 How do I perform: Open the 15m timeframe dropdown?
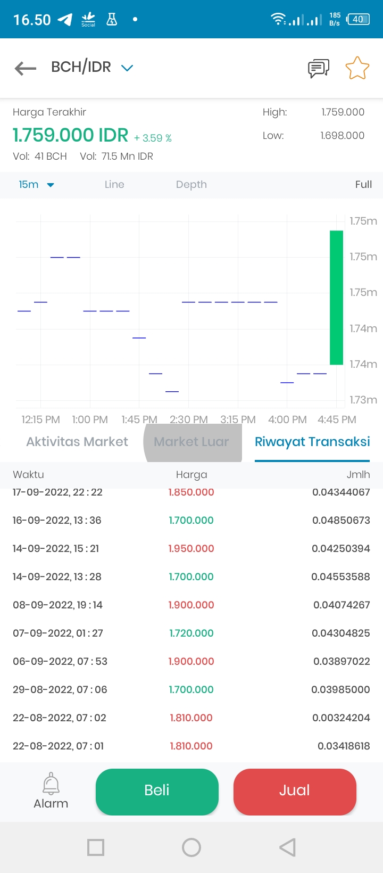click(x=36, y=185)
